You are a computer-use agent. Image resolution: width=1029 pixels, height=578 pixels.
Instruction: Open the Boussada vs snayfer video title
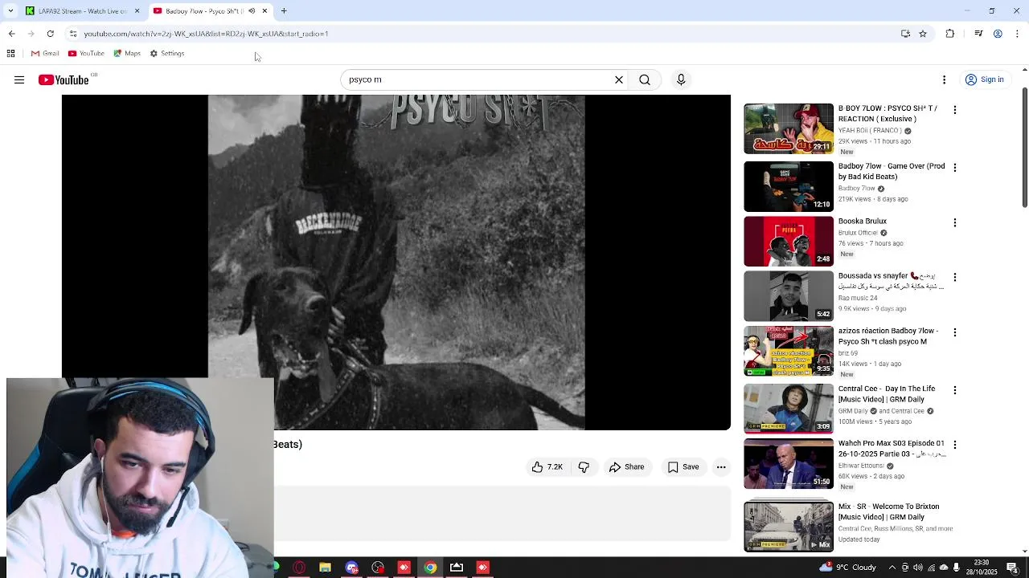click(x=891, y=281)
